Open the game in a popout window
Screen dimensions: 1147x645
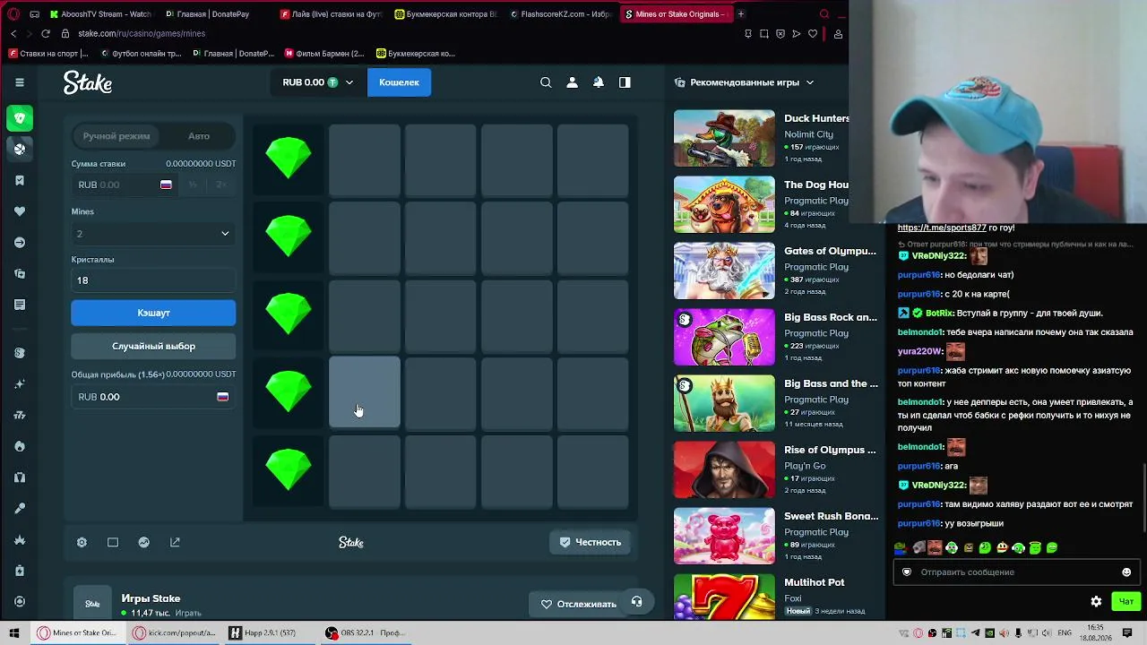tap(175, 542)
